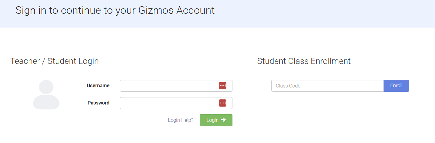The height and width of the screenshot is (143, 435).
Task: Select the Class Code placeholder text
Action: 288,86
